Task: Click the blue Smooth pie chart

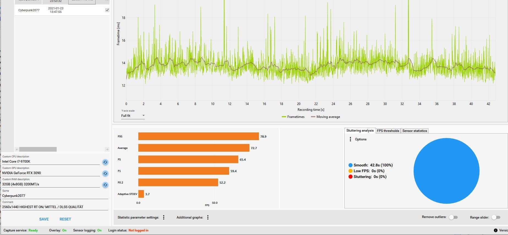Action: coord(446,171)
